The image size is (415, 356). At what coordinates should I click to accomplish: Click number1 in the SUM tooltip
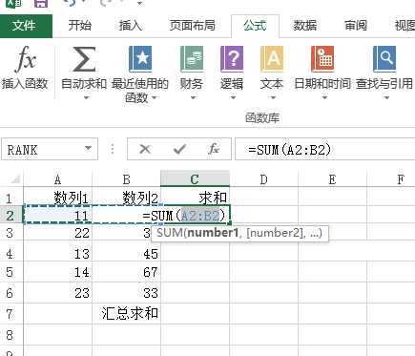(213, 233)
